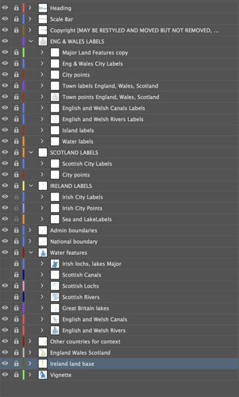Image resolution: width=239 pixels, height=397 pixels.
Task: Unlock the Heading layer lock icon
Action: pos(16,8)
